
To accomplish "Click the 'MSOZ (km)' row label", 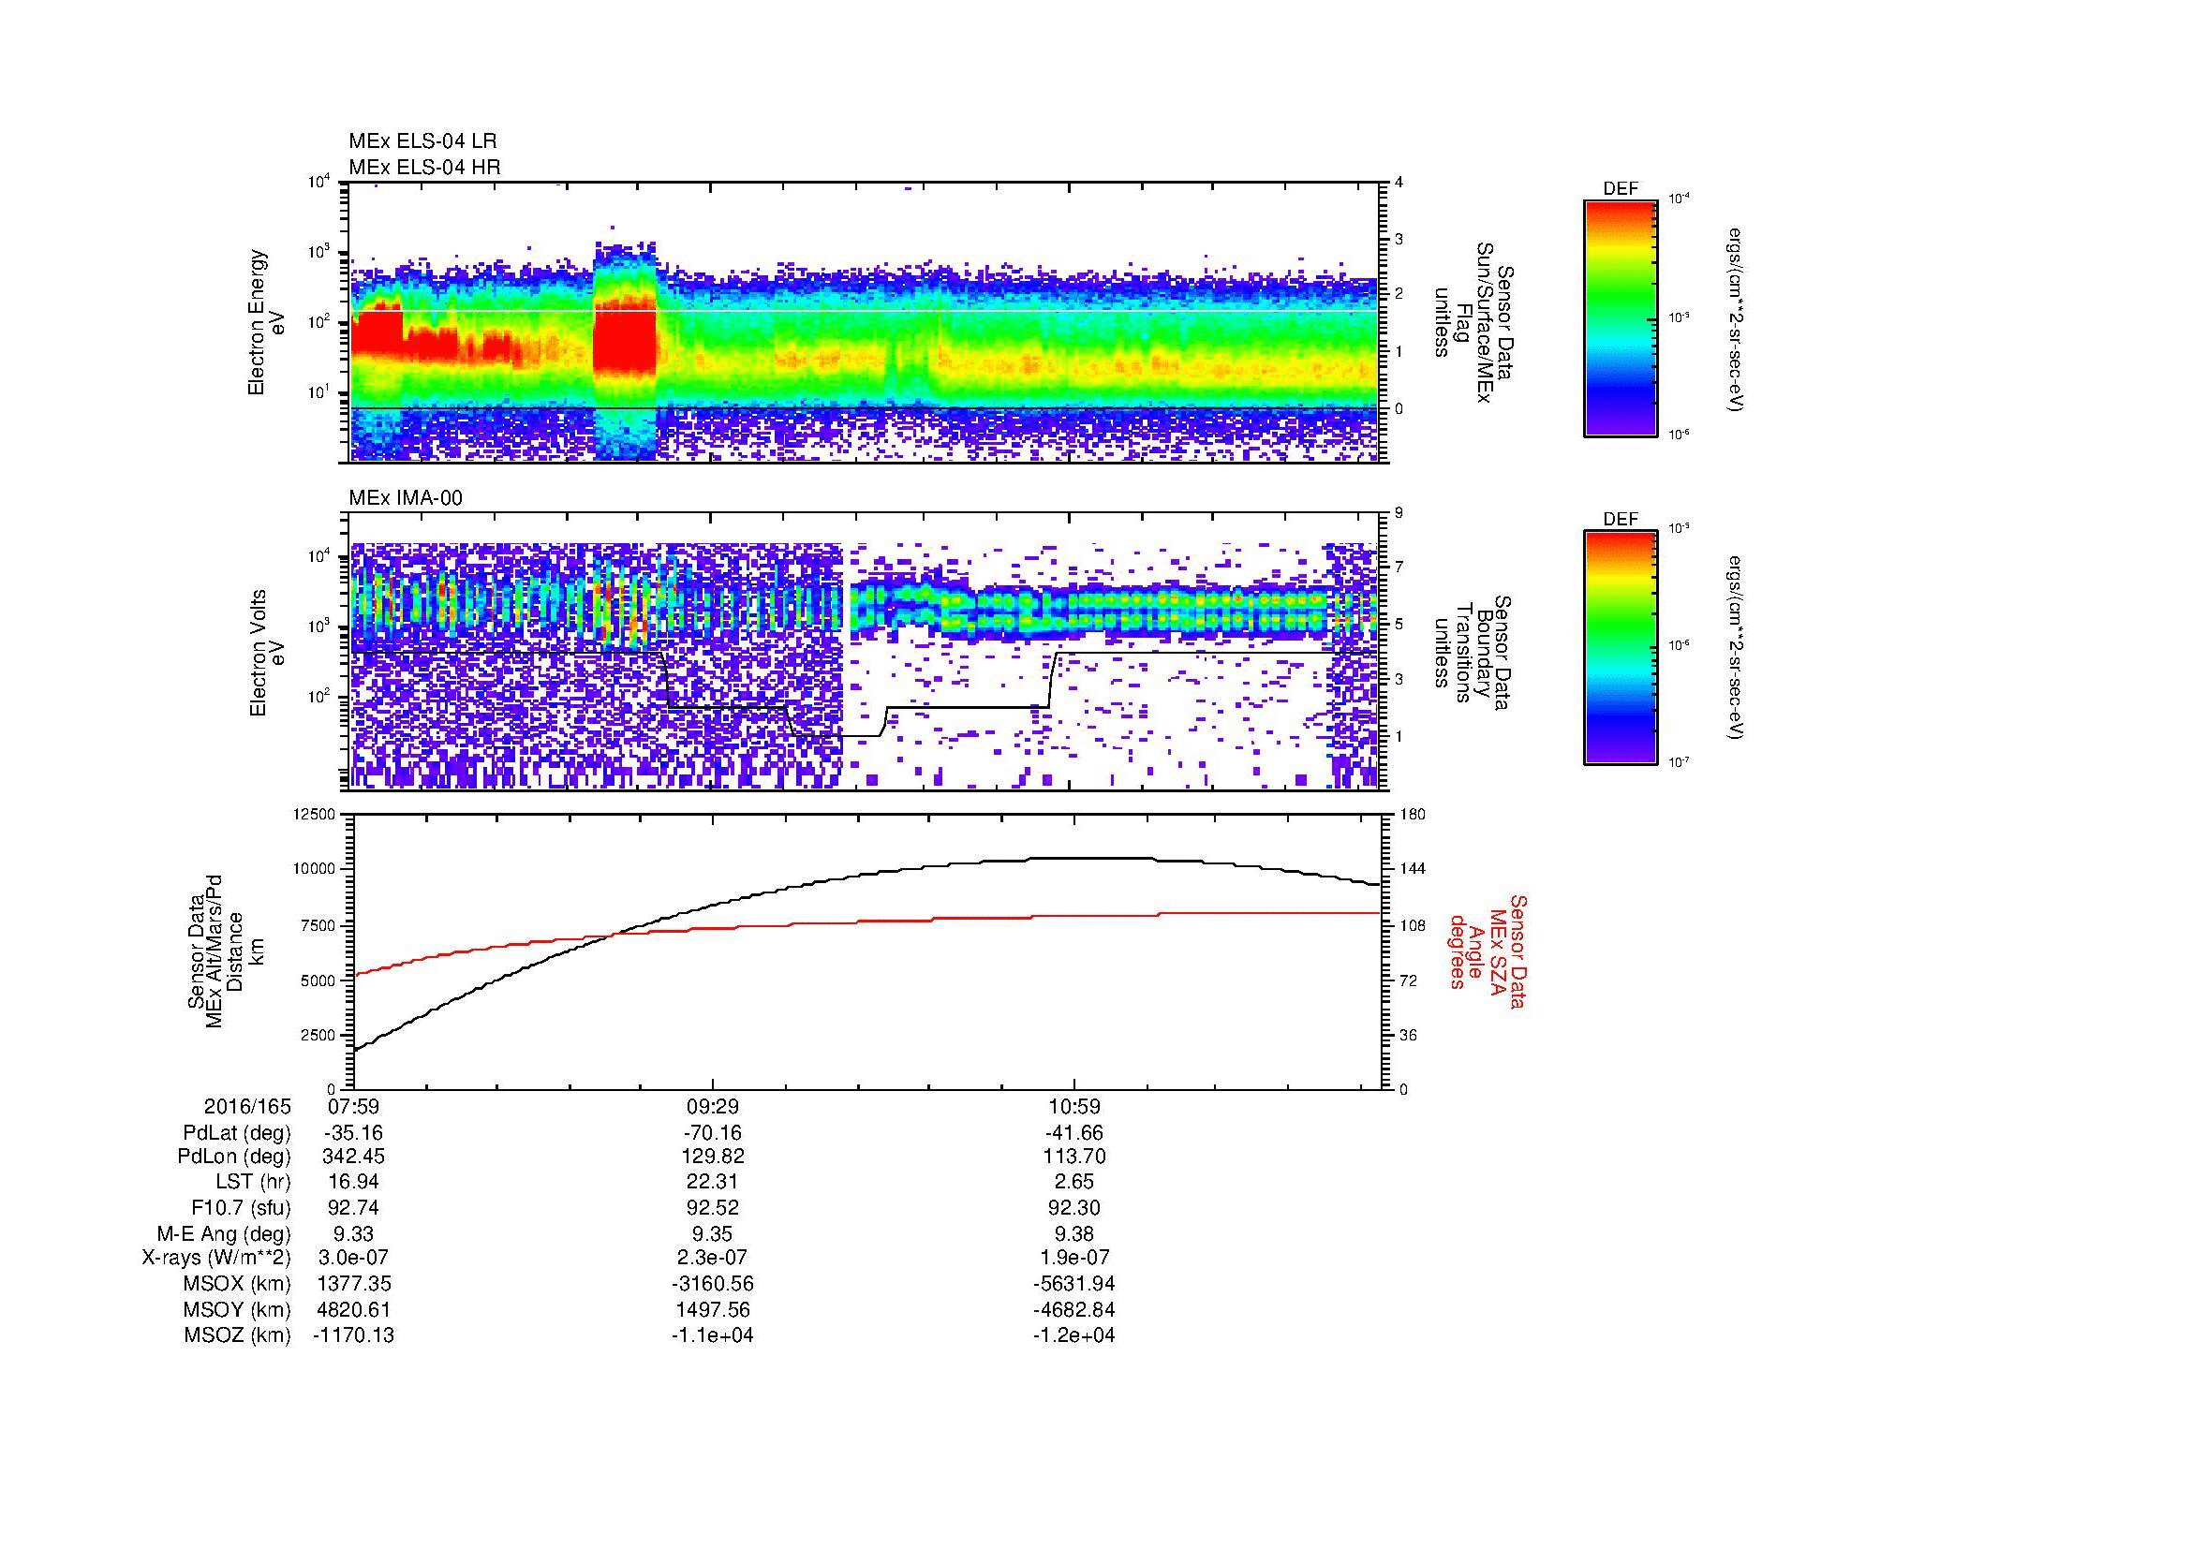I will (x=237, y=1335).
